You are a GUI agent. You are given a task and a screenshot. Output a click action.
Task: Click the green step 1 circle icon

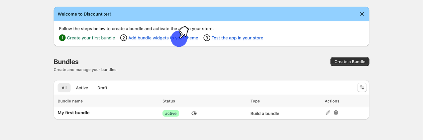pos(62,38)
